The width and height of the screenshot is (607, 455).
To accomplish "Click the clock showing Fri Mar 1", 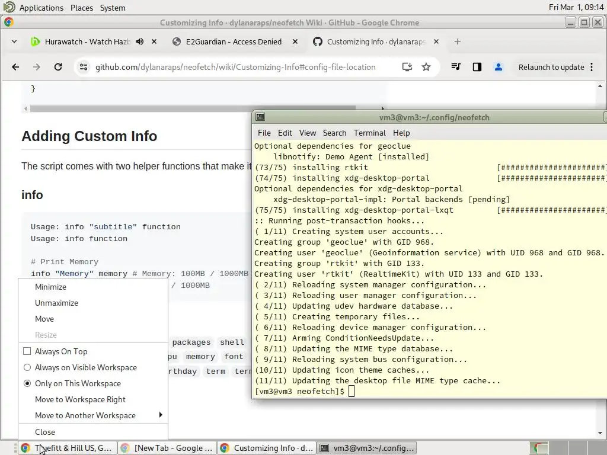I will pos(576,7).
